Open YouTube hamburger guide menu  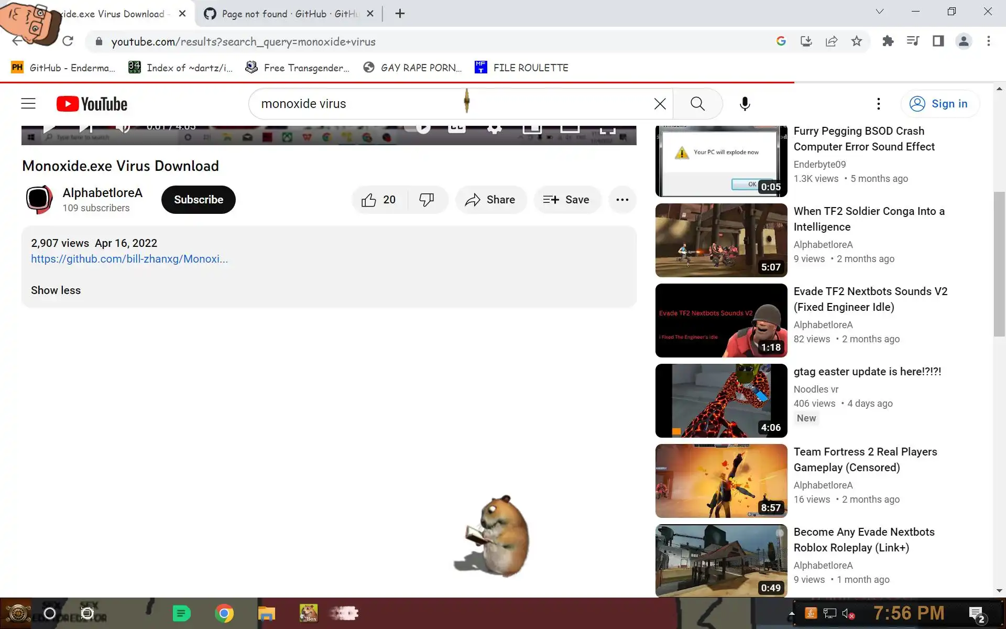(x=28, y=104)
